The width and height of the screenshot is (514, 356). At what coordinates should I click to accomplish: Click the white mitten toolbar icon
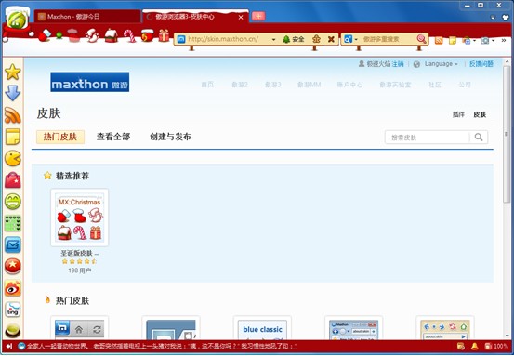click(x=92, y=35)
